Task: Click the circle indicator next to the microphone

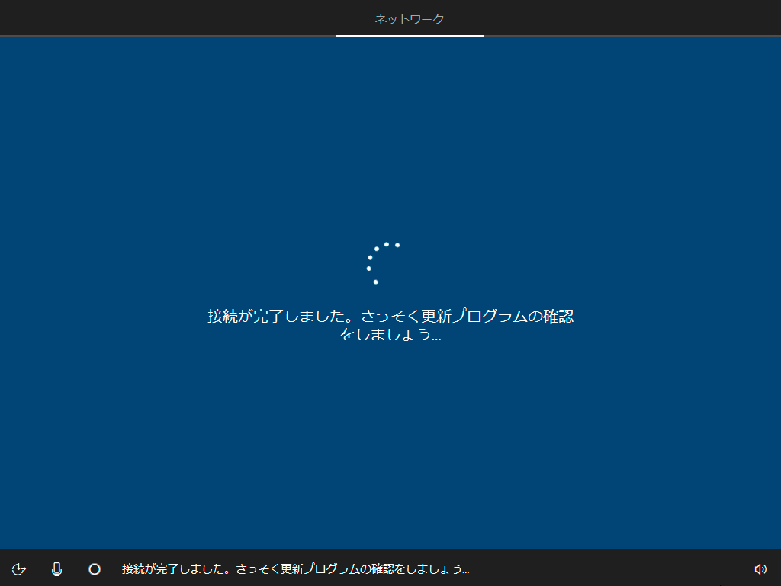Action: (x=94, y=568)
